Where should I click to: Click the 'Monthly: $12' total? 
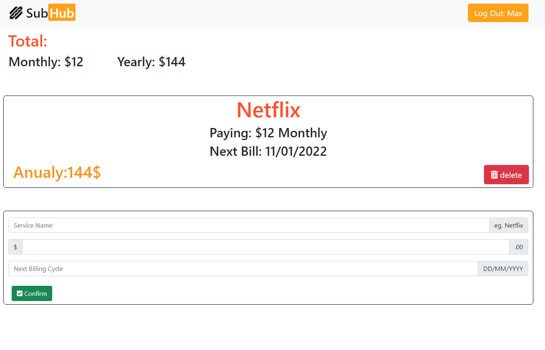pyautogui.click(x=46, y=62)
